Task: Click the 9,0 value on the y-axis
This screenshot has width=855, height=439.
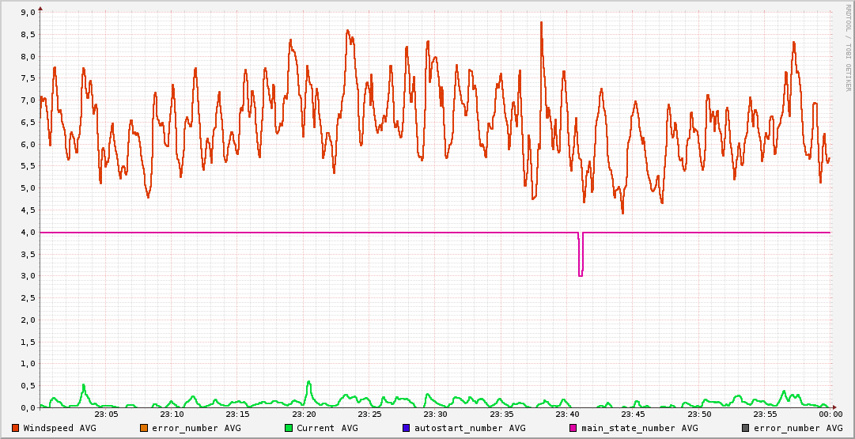Action: point(26,13)
